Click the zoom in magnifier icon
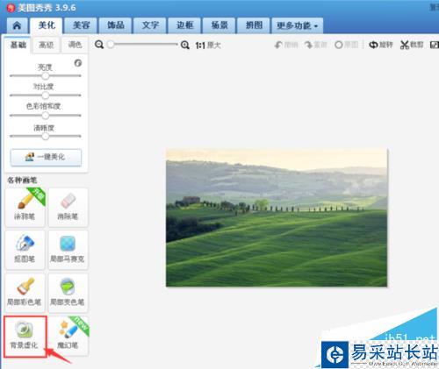This screenshot has height=369, width=439. [x=185, y=45]
